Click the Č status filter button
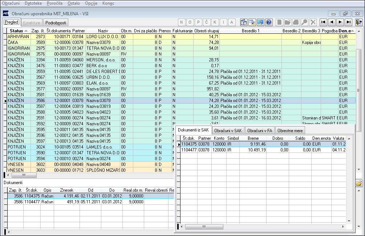The height and width of the screenshot is (236, 365). point(207,23)
